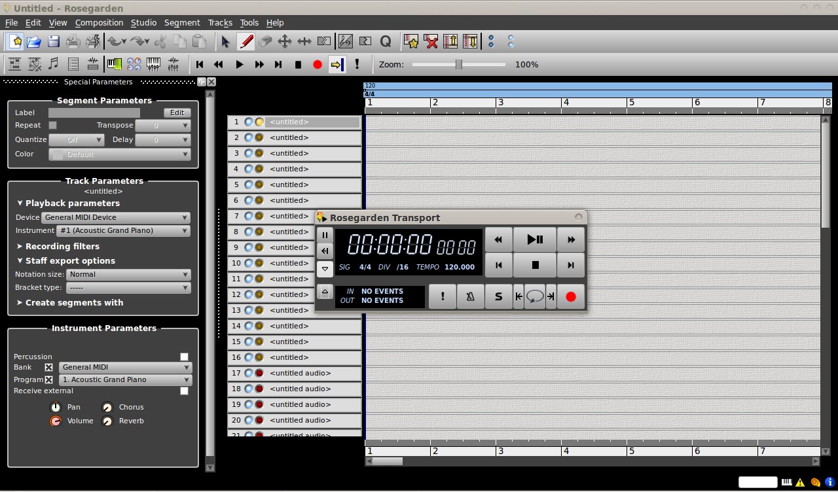Open the Transpose dropdown
Image resolution: width=838 pixels, height=492 pixels.
point(162,125)
